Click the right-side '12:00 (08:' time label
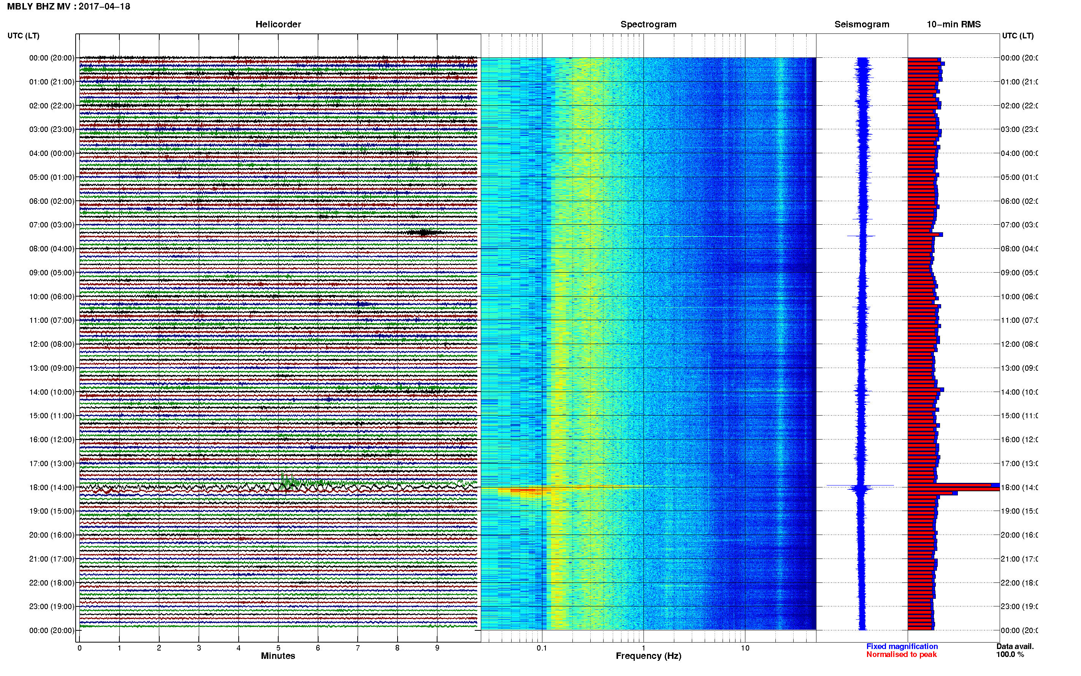Image resolution: width=1081 pixels, height=676 pixels. (1019, 344)
